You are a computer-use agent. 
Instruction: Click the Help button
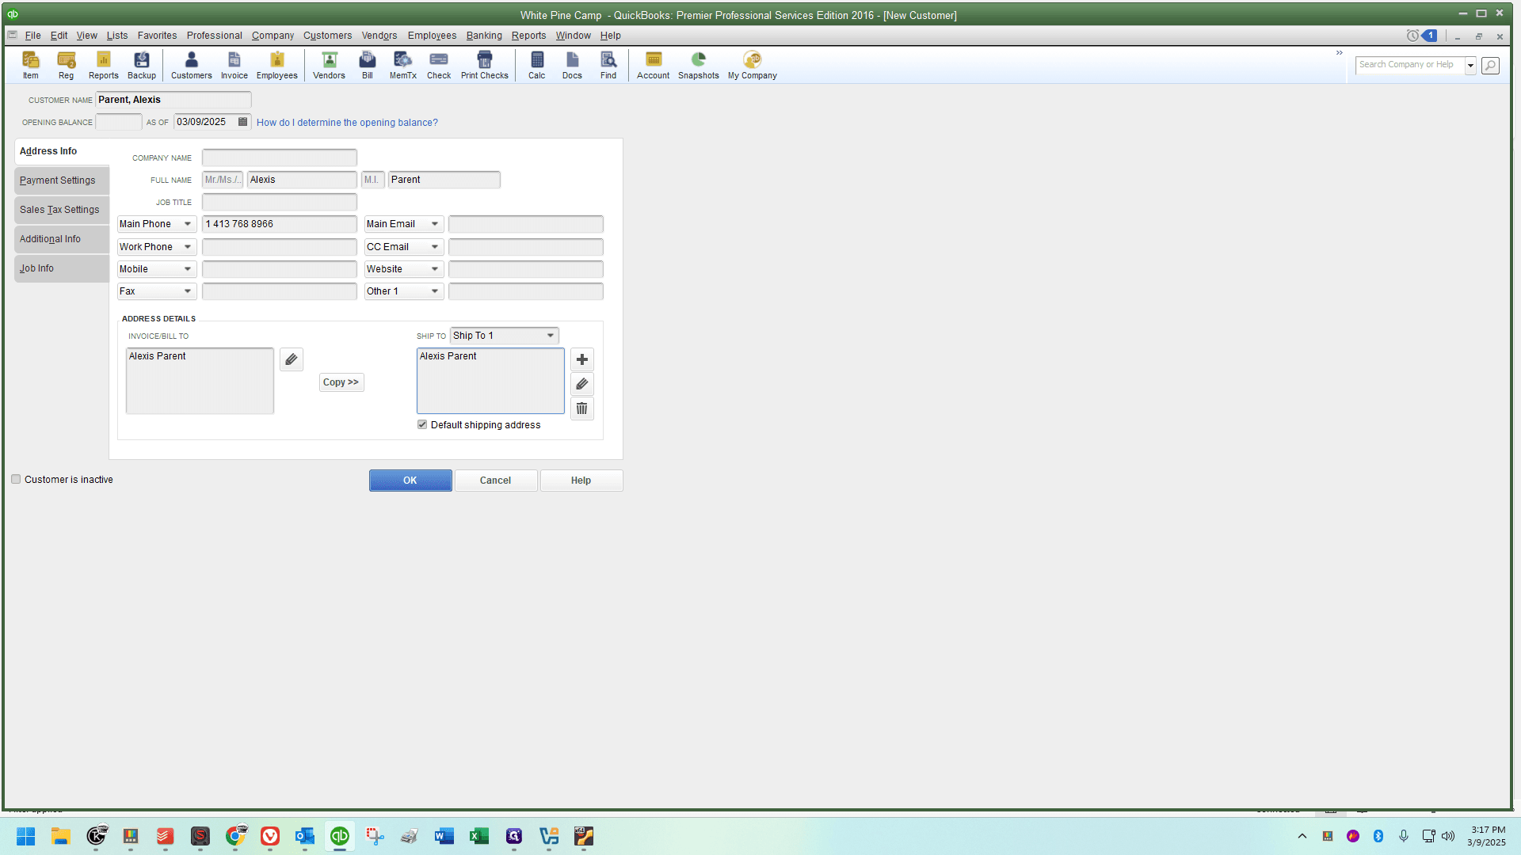click(x=581, y=481)
